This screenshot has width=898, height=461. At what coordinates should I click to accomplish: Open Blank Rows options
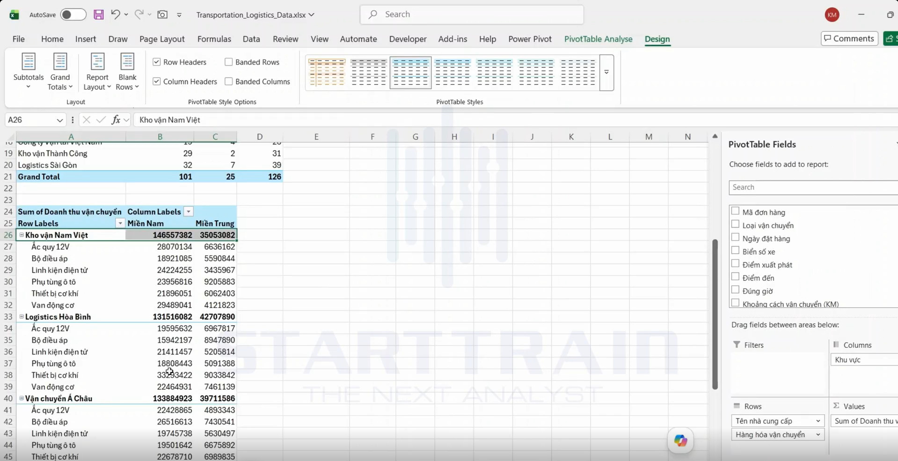coord(127,72)
